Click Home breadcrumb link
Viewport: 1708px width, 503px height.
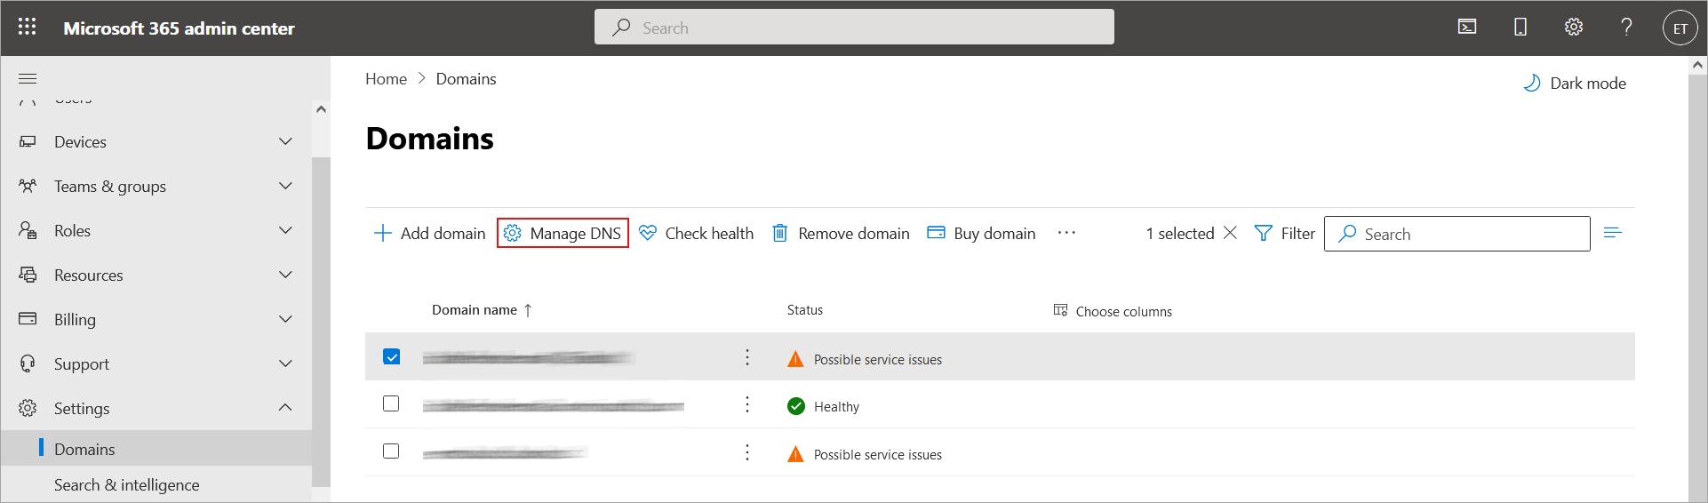coord(386,79)
